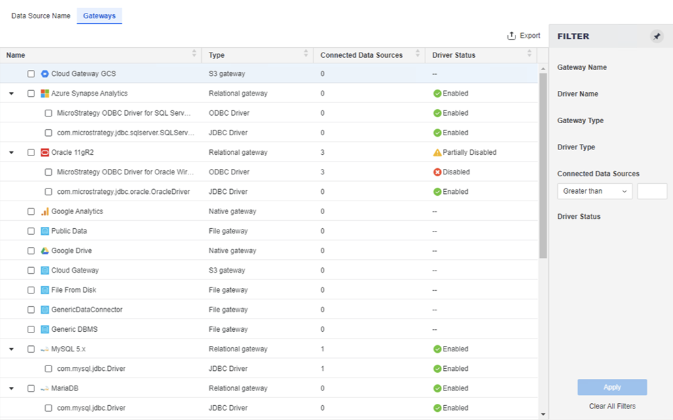Collapse the Oracle 11gR2 tree node

click(x=11, y=153)
